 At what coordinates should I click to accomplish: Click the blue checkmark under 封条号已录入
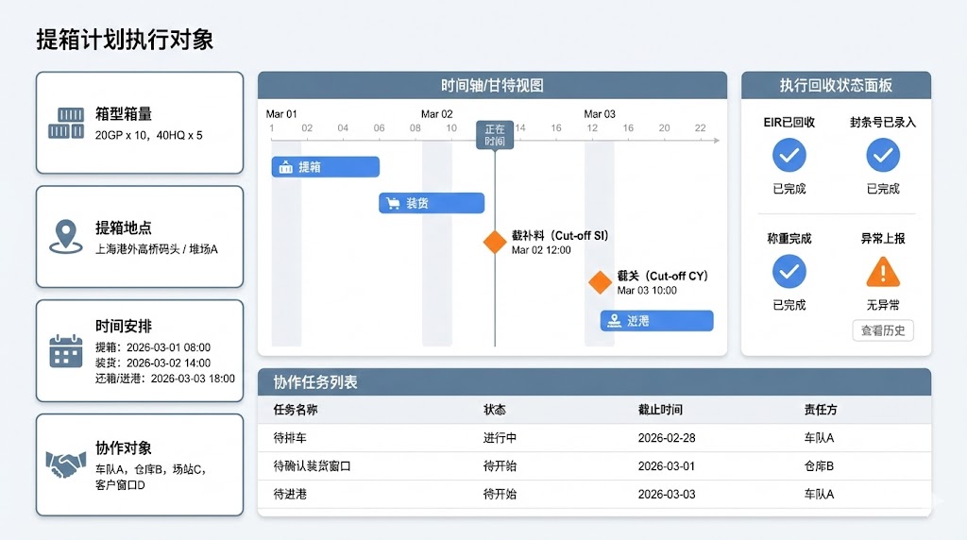point(883,156)
